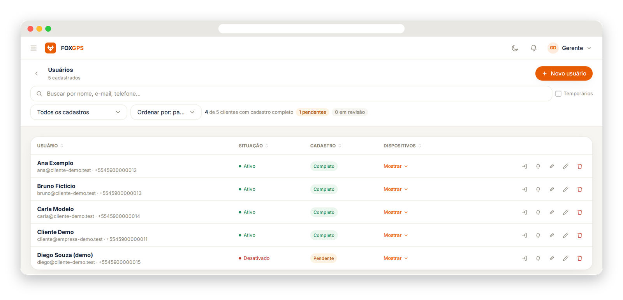Viewport: 623px width, 300px height.
Task: Edit Carla Modelo with pencil icon
Action: 566,212
